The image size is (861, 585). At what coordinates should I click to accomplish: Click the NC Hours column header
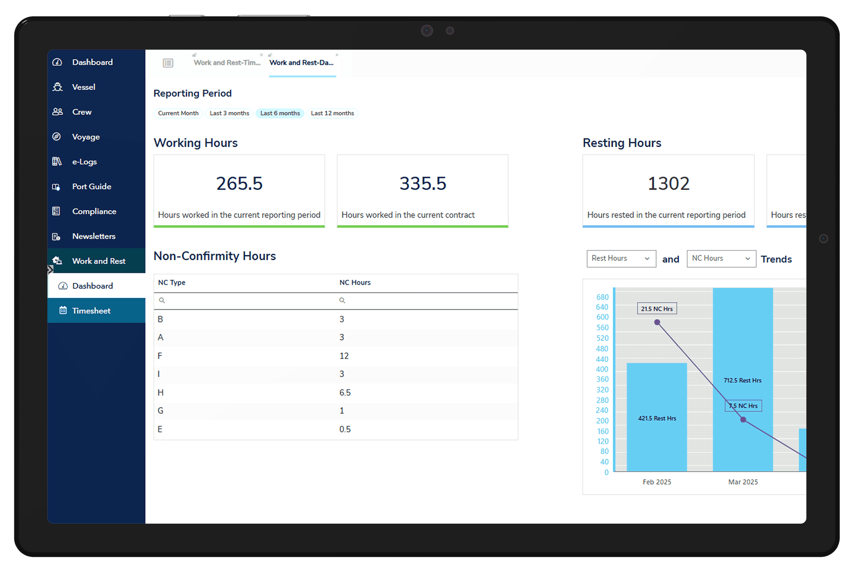(355, 283)
